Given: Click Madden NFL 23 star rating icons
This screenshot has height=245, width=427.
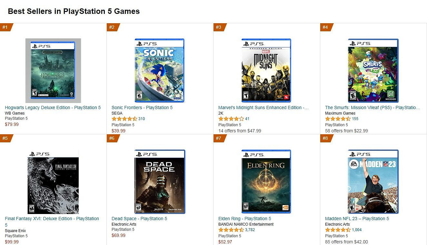Looking at the screenshot, I should coord(338,230).
